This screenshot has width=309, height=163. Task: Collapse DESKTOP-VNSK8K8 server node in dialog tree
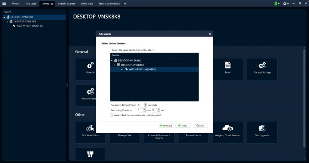115,65
